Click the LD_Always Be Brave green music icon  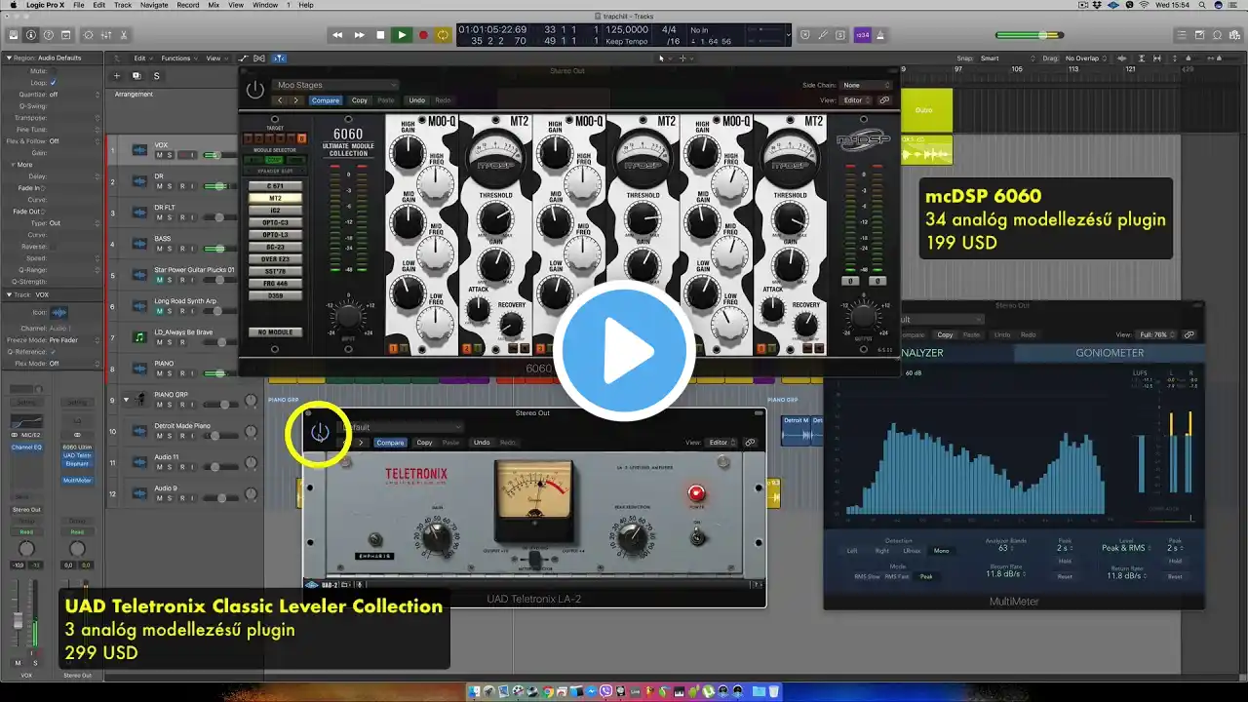tap(139, 337)
